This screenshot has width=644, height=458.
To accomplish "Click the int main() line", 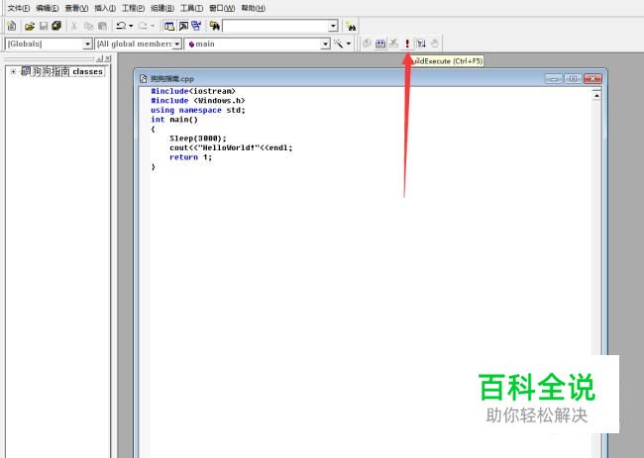I will coord(174,120).
